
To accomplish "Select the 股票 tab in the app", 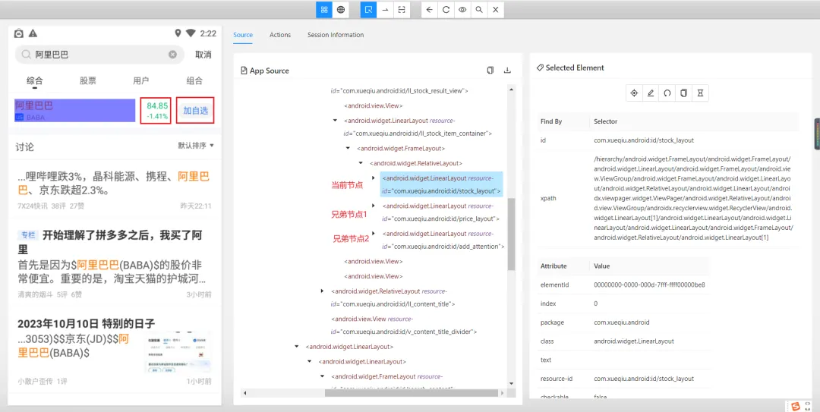I will coord(88,80).
